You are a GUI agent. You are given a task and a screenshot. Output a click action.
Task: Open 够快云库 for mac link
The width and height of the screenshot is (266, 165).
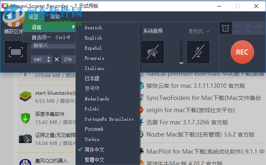(196, 86)
